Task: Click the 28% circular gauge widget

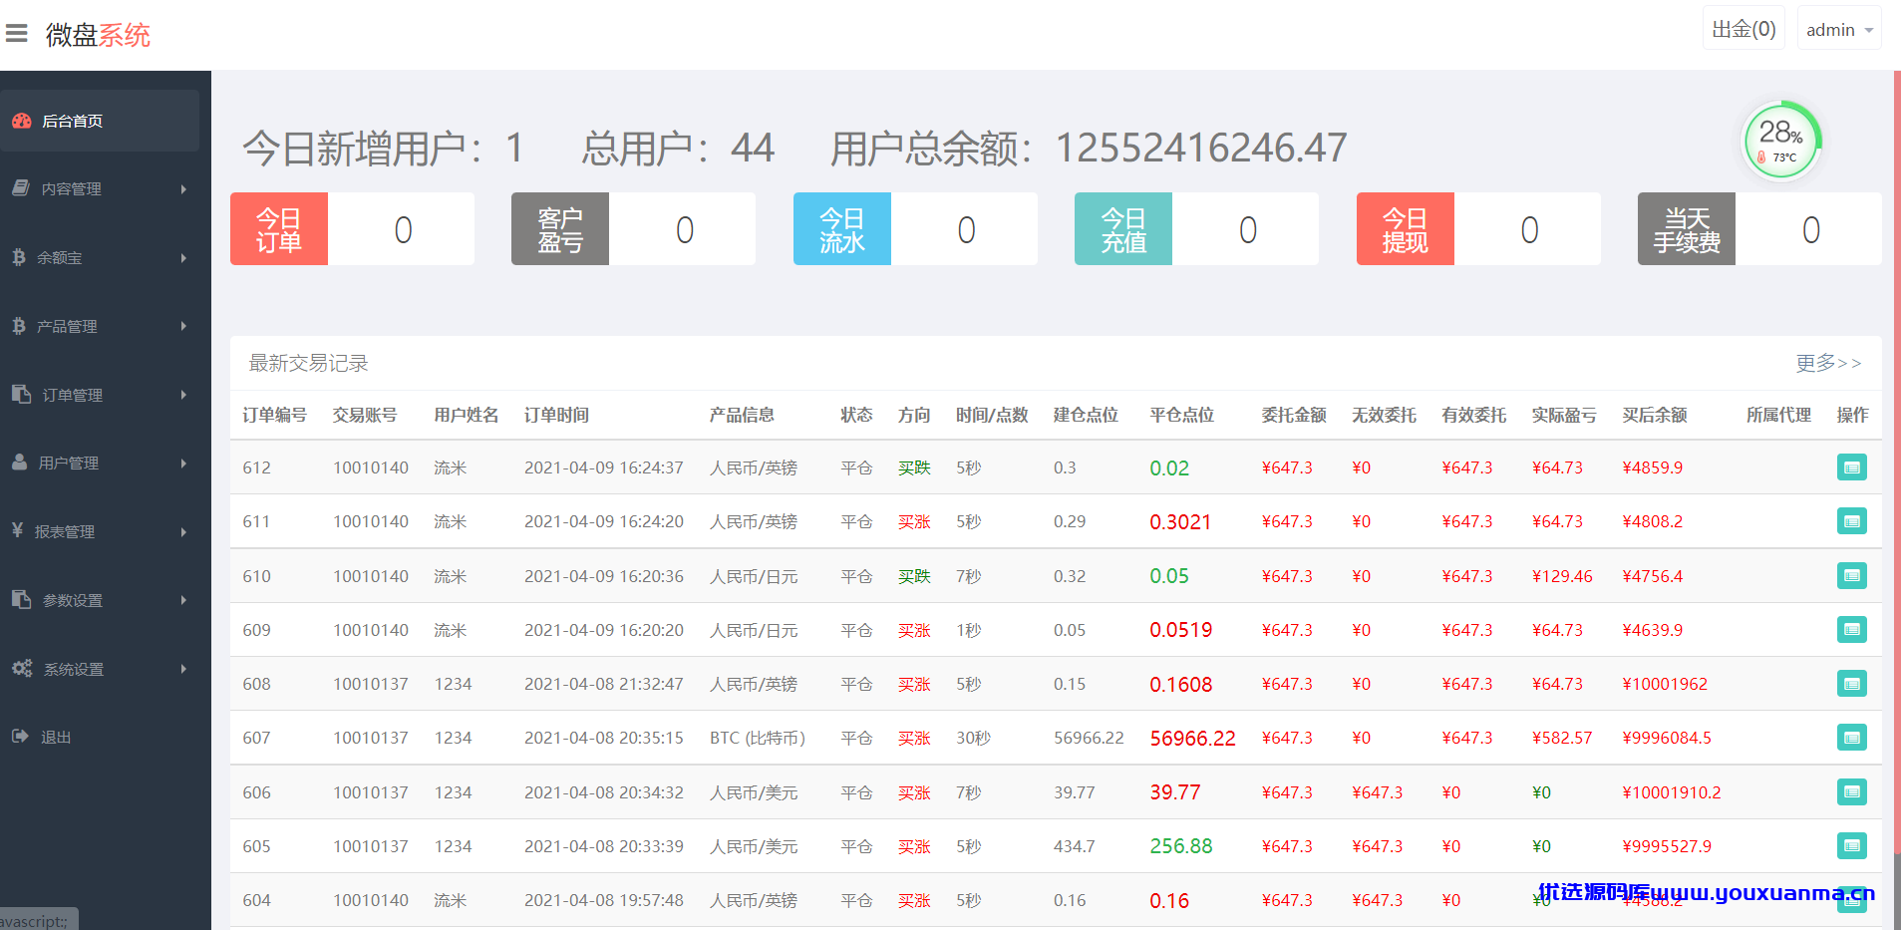Action: click(1781, 141)
